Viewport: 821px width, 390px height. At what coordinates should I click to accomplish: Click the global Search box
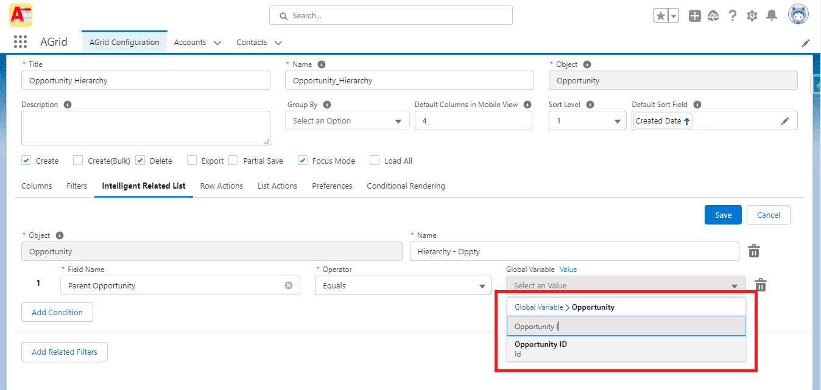click(391, 15)
